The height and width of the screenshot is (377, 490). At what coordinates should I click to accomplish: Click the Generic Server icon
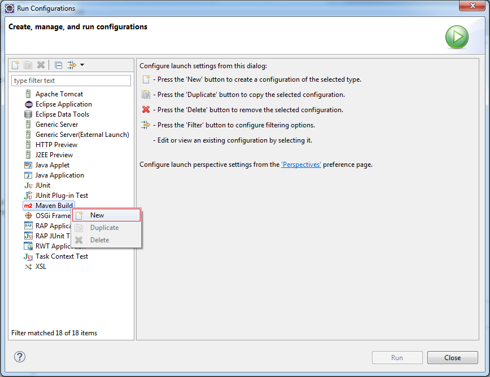pos(28,125)
